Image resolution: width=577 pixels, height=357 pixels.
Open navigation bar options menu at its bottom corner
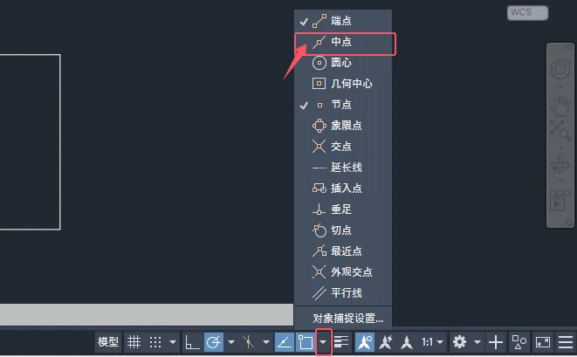569,222
